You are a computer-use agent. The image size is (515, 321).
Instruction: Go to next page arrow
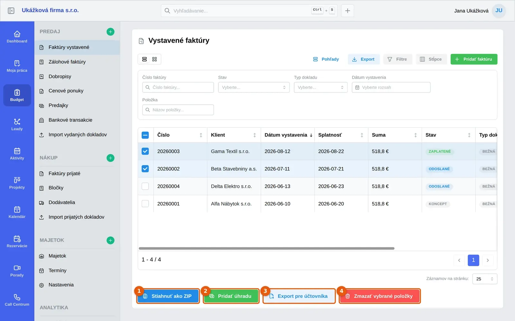pyautogui.click(x=488, y=260)
